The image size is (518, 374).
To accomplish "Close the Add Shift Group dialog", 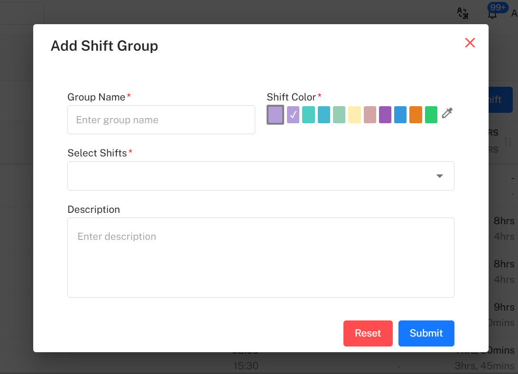I will point(470,43).
